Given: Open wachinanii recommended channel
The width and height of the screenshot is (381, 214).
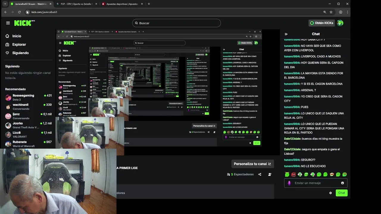Looking at the screenshot, I should click(x=28, y=107).
